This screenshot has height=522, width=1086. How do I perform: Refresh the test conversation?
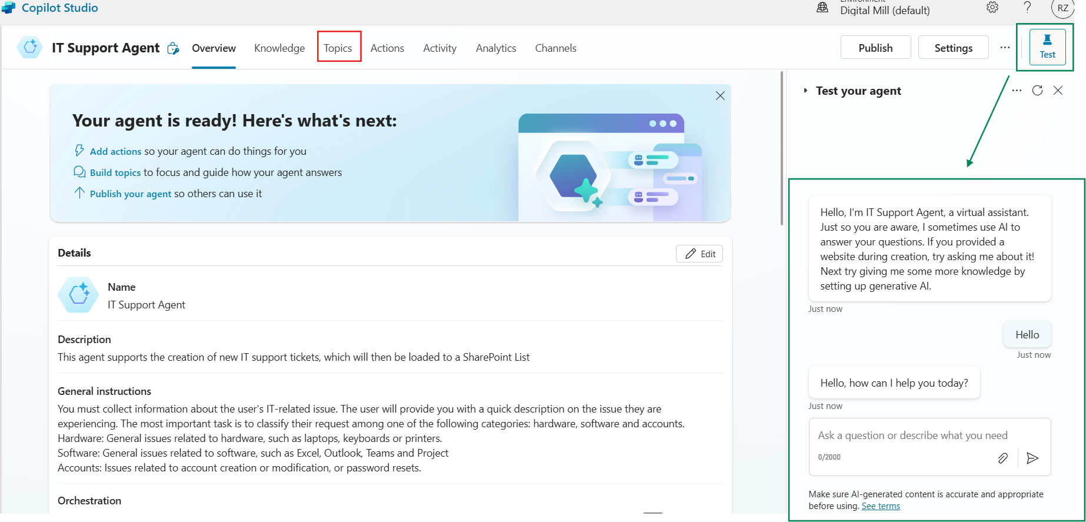click(x=1037, y=91)
